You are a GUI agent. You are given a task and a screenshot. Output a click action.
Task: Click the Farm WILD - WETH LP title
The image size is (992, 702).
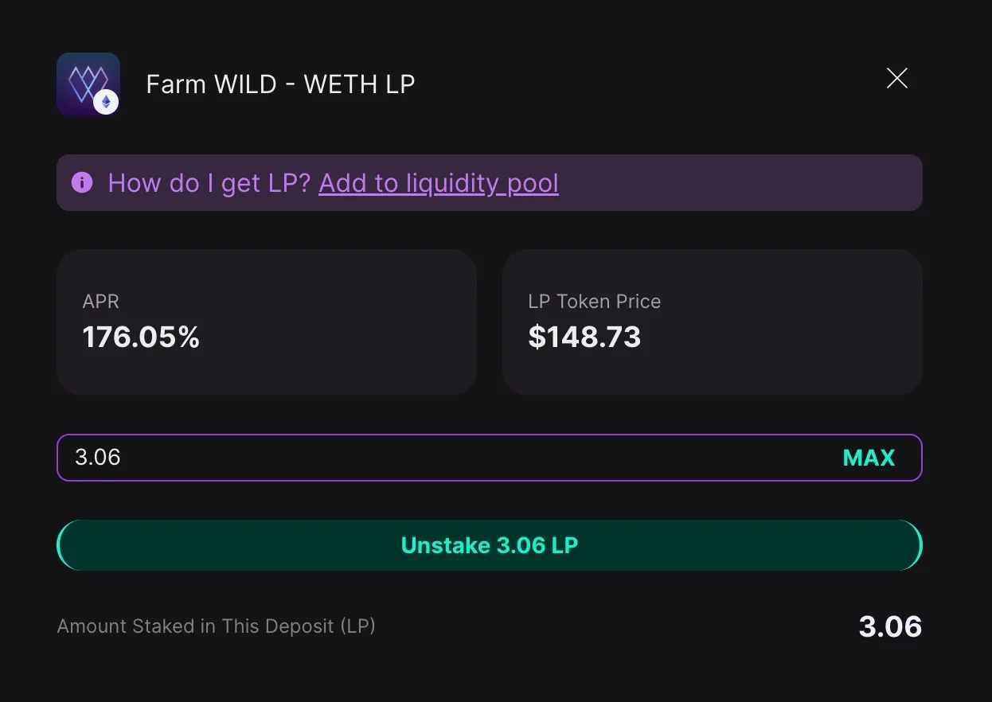(280, 84)
